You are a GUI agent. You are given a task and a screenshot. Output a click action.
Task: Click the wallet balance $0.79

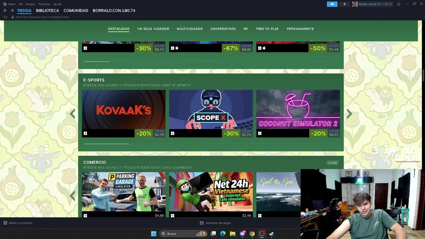[388, 4]
